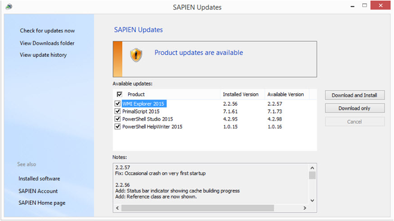
Task: Open Installed software link
Action: [39, 179]
